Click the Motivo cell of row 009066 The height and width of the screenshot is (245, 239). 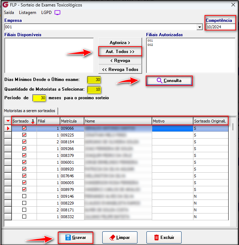173,128
